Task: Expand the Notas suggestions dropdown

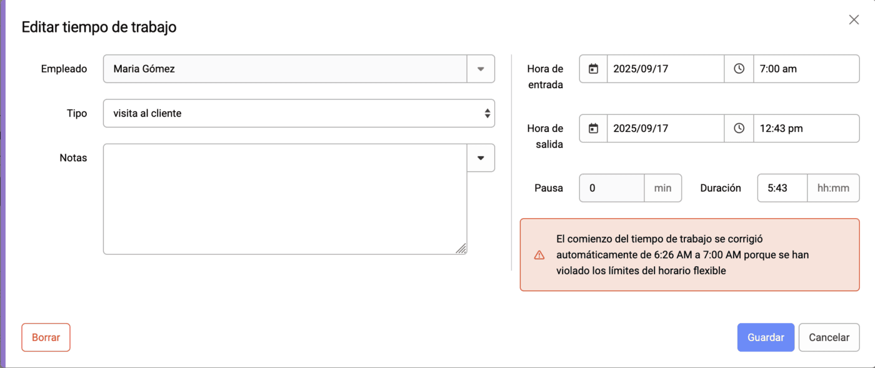Action: (x=481, y=157)
